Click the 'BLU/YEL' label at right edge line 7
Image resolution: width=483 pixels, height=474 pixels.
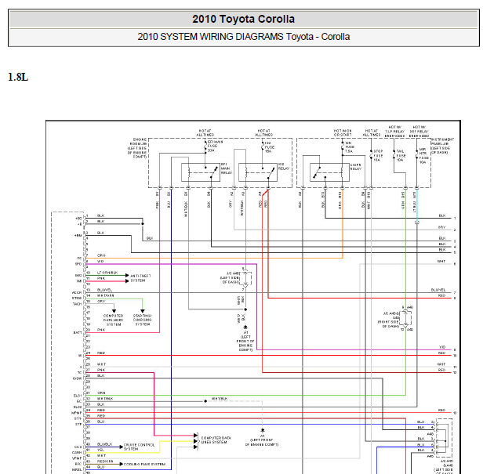click(438, 290)
